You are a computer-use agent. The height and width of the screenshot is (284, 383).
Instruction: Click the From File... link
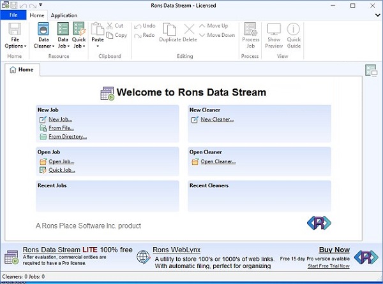(x=61, y=128)
